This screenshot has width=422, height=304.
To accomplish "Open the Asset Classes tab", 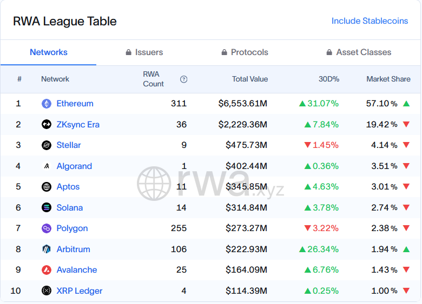I will (x=359, y=52).
